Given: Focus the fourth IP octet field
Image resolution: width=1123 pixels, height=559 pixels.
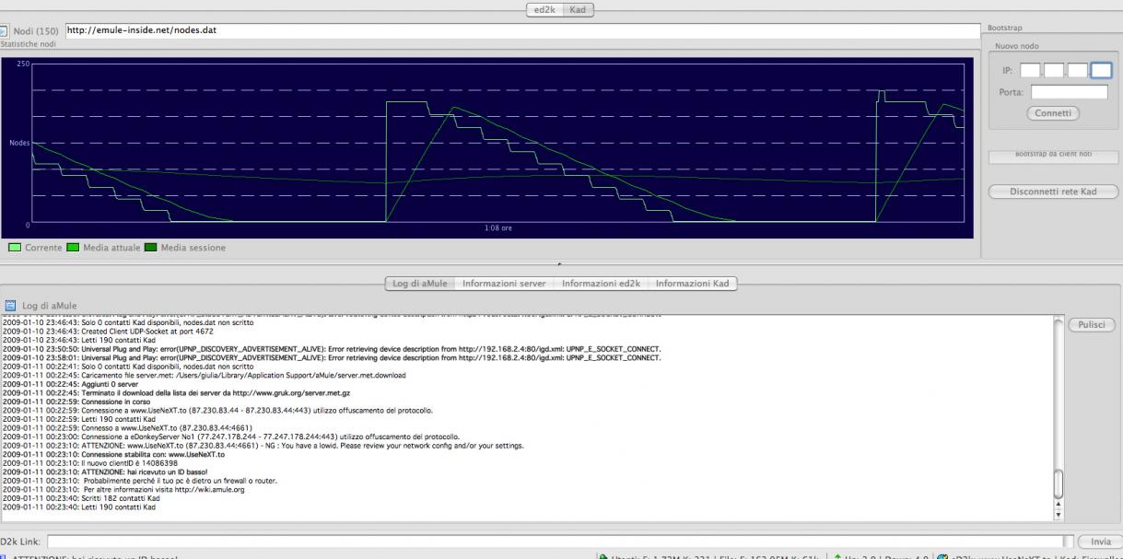Looking at the screenshot, I should click(x=1101, y=69).
